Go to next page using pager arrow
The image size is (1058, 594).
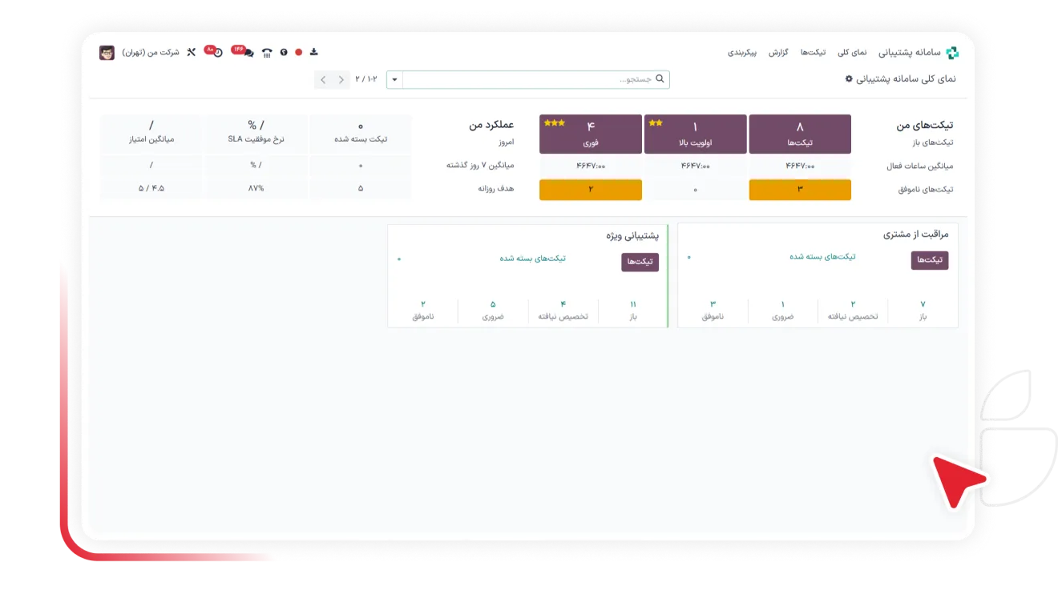pyautogui.click(x=323, y=79)
